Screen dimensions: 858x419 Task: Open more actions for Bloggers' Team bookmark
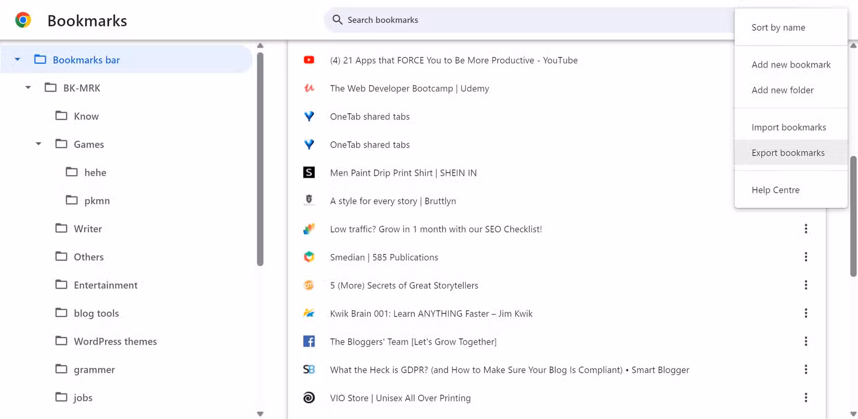[806, 341]
